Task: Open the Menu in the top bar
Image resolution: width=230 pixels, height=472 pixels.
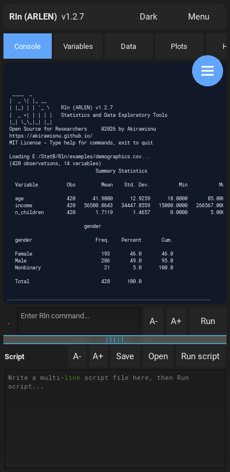Action: 198,17
